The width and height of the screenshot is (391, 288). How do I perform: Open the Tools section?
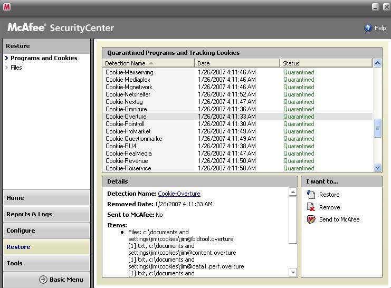pyautogui.click(x=46, y=263)
